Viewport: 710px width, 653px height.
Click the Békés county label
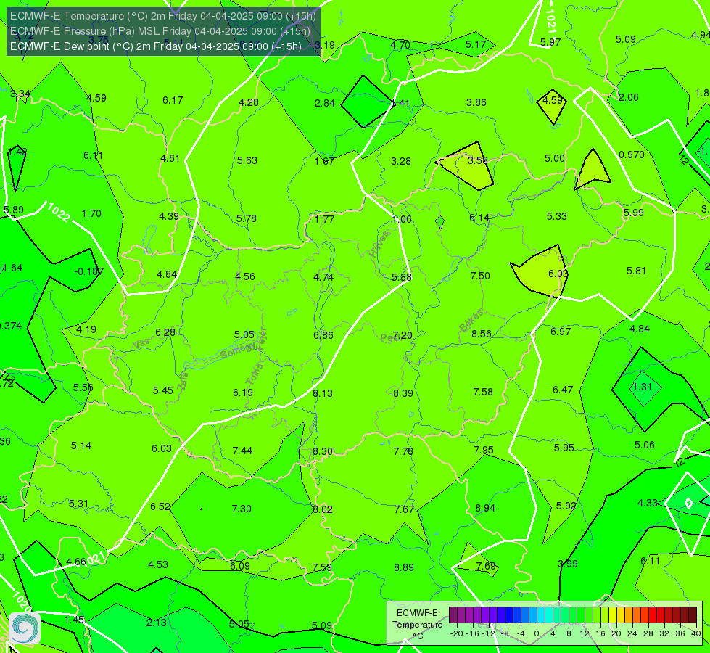click(471, 321)
